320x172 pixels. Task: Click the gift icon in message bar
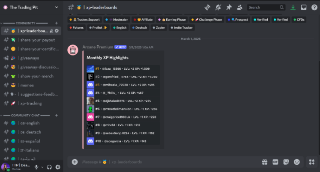coord(265,162)
